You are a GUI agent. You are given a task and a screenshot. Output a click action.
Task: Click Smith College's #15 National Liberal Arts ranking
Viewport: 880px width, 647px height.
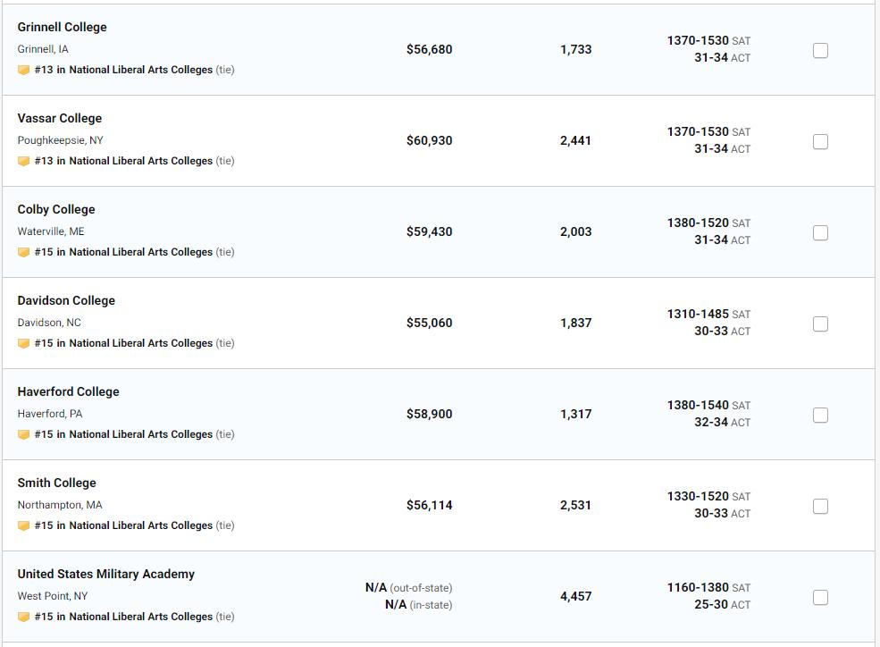[x=123, y=525]
